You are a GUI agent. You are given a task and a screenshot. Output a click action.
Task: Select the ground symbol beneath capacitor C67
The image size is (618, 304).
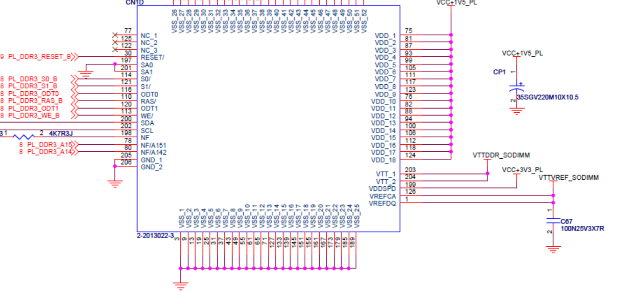click(x=553, y=250)
